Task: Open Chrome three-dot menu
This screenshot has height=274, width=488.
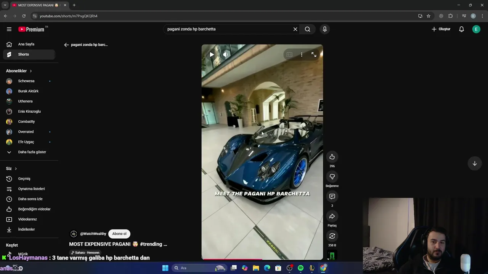Action: 483,16
